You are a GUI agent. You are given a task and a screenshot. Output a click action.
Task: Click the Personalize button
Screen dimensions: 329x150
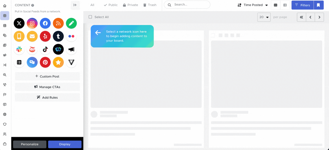(x=30, y=144)
